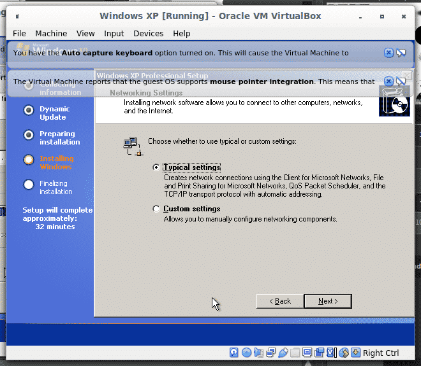This screenshot has height=366, width=421.
Task: Click the Networking Settings heading text
Action: 146,93
